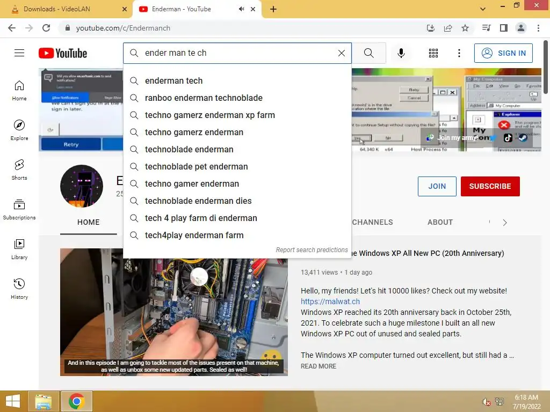Bookmark this page with the star
This screenshot has width=550, height=412.
coord(465,28)
